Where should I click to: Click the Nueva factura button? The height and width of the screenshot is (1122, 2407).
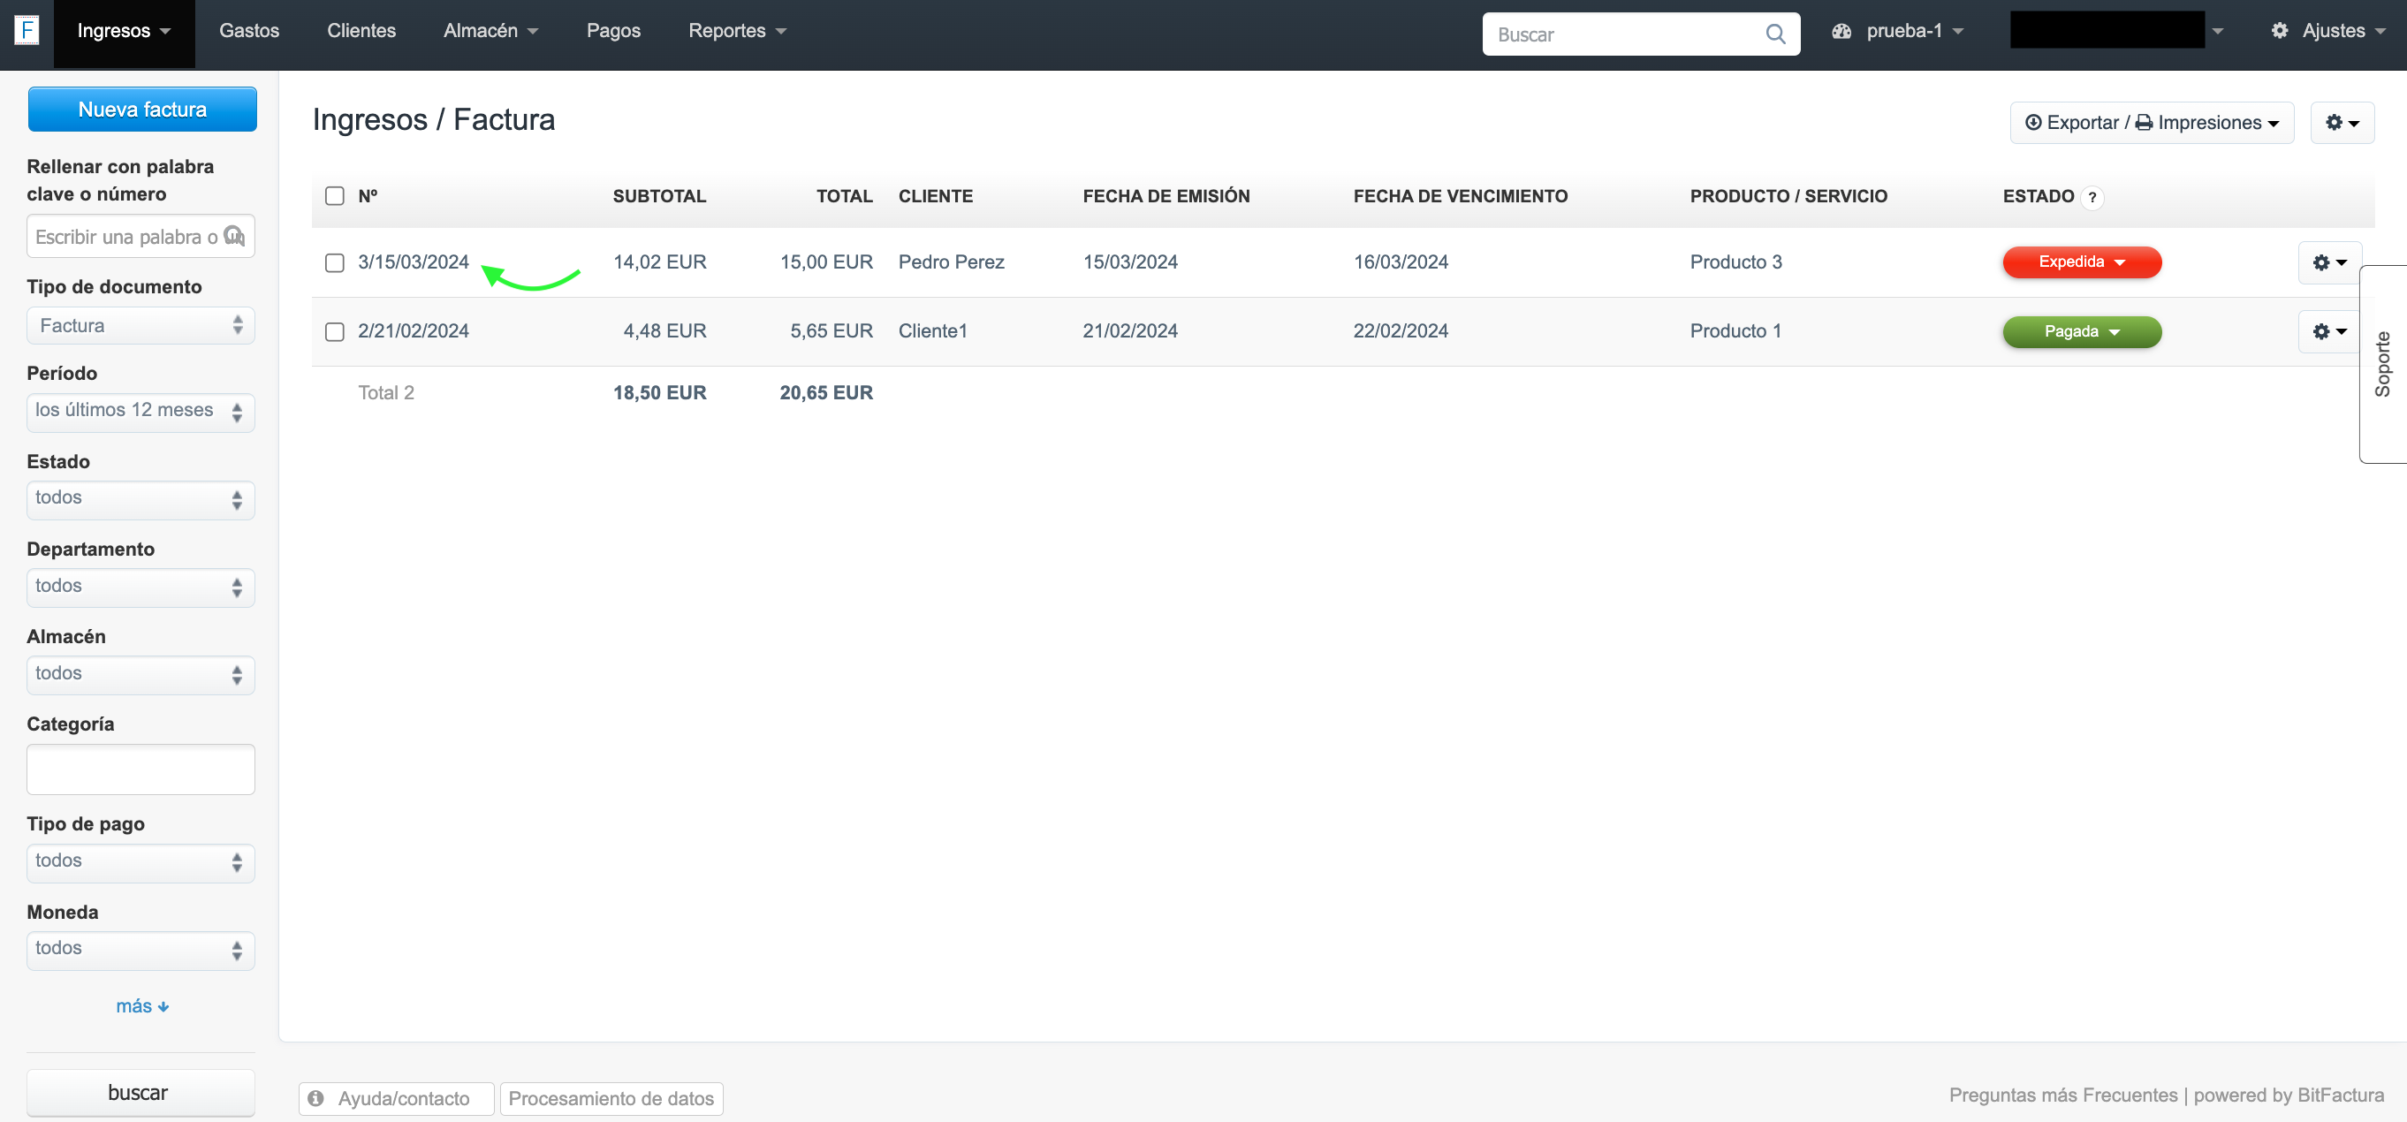142,110
